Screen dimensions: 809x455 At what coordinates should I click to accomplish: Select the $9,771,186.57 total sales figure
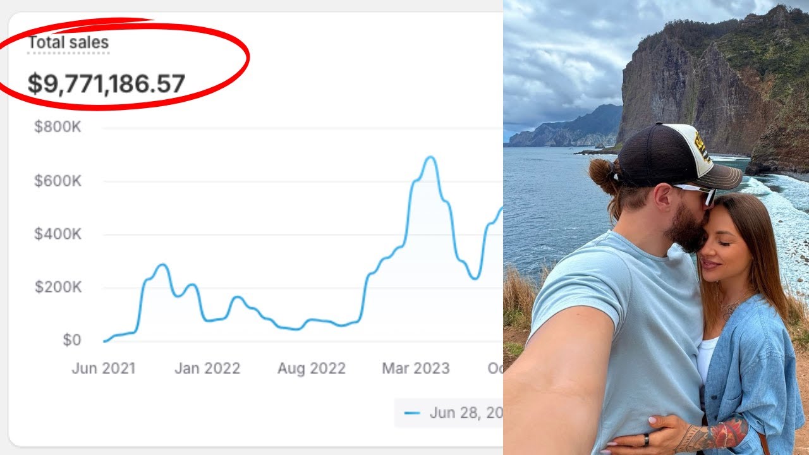click(106, 84)
